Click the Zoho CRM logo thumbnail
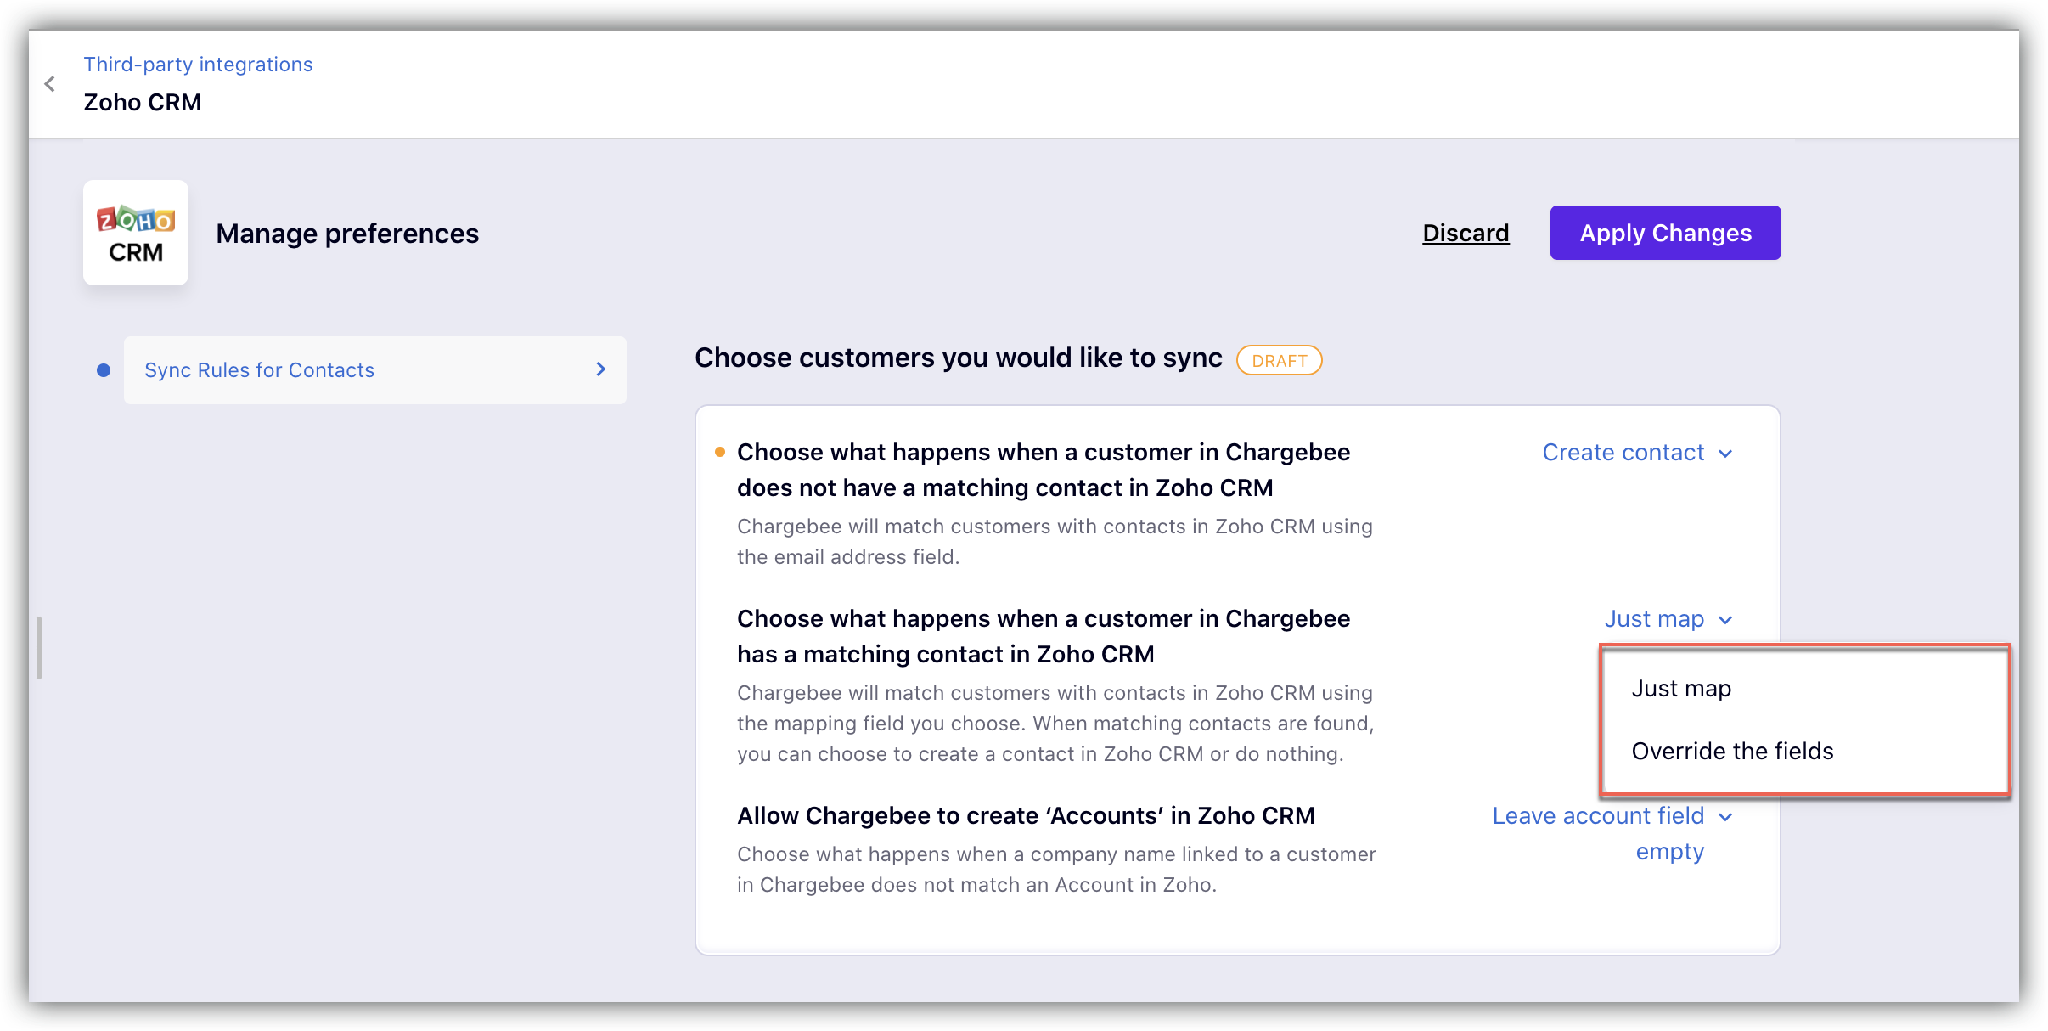The height and width of the screenshot is (1031, 2048). (136, 233)
